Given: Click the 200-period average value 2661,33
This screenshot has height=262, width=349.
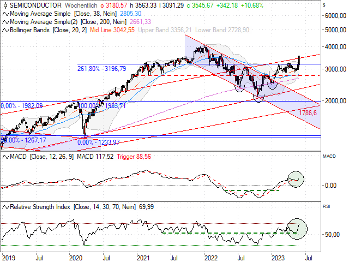Looking at the screenshot, I should 140,22.
